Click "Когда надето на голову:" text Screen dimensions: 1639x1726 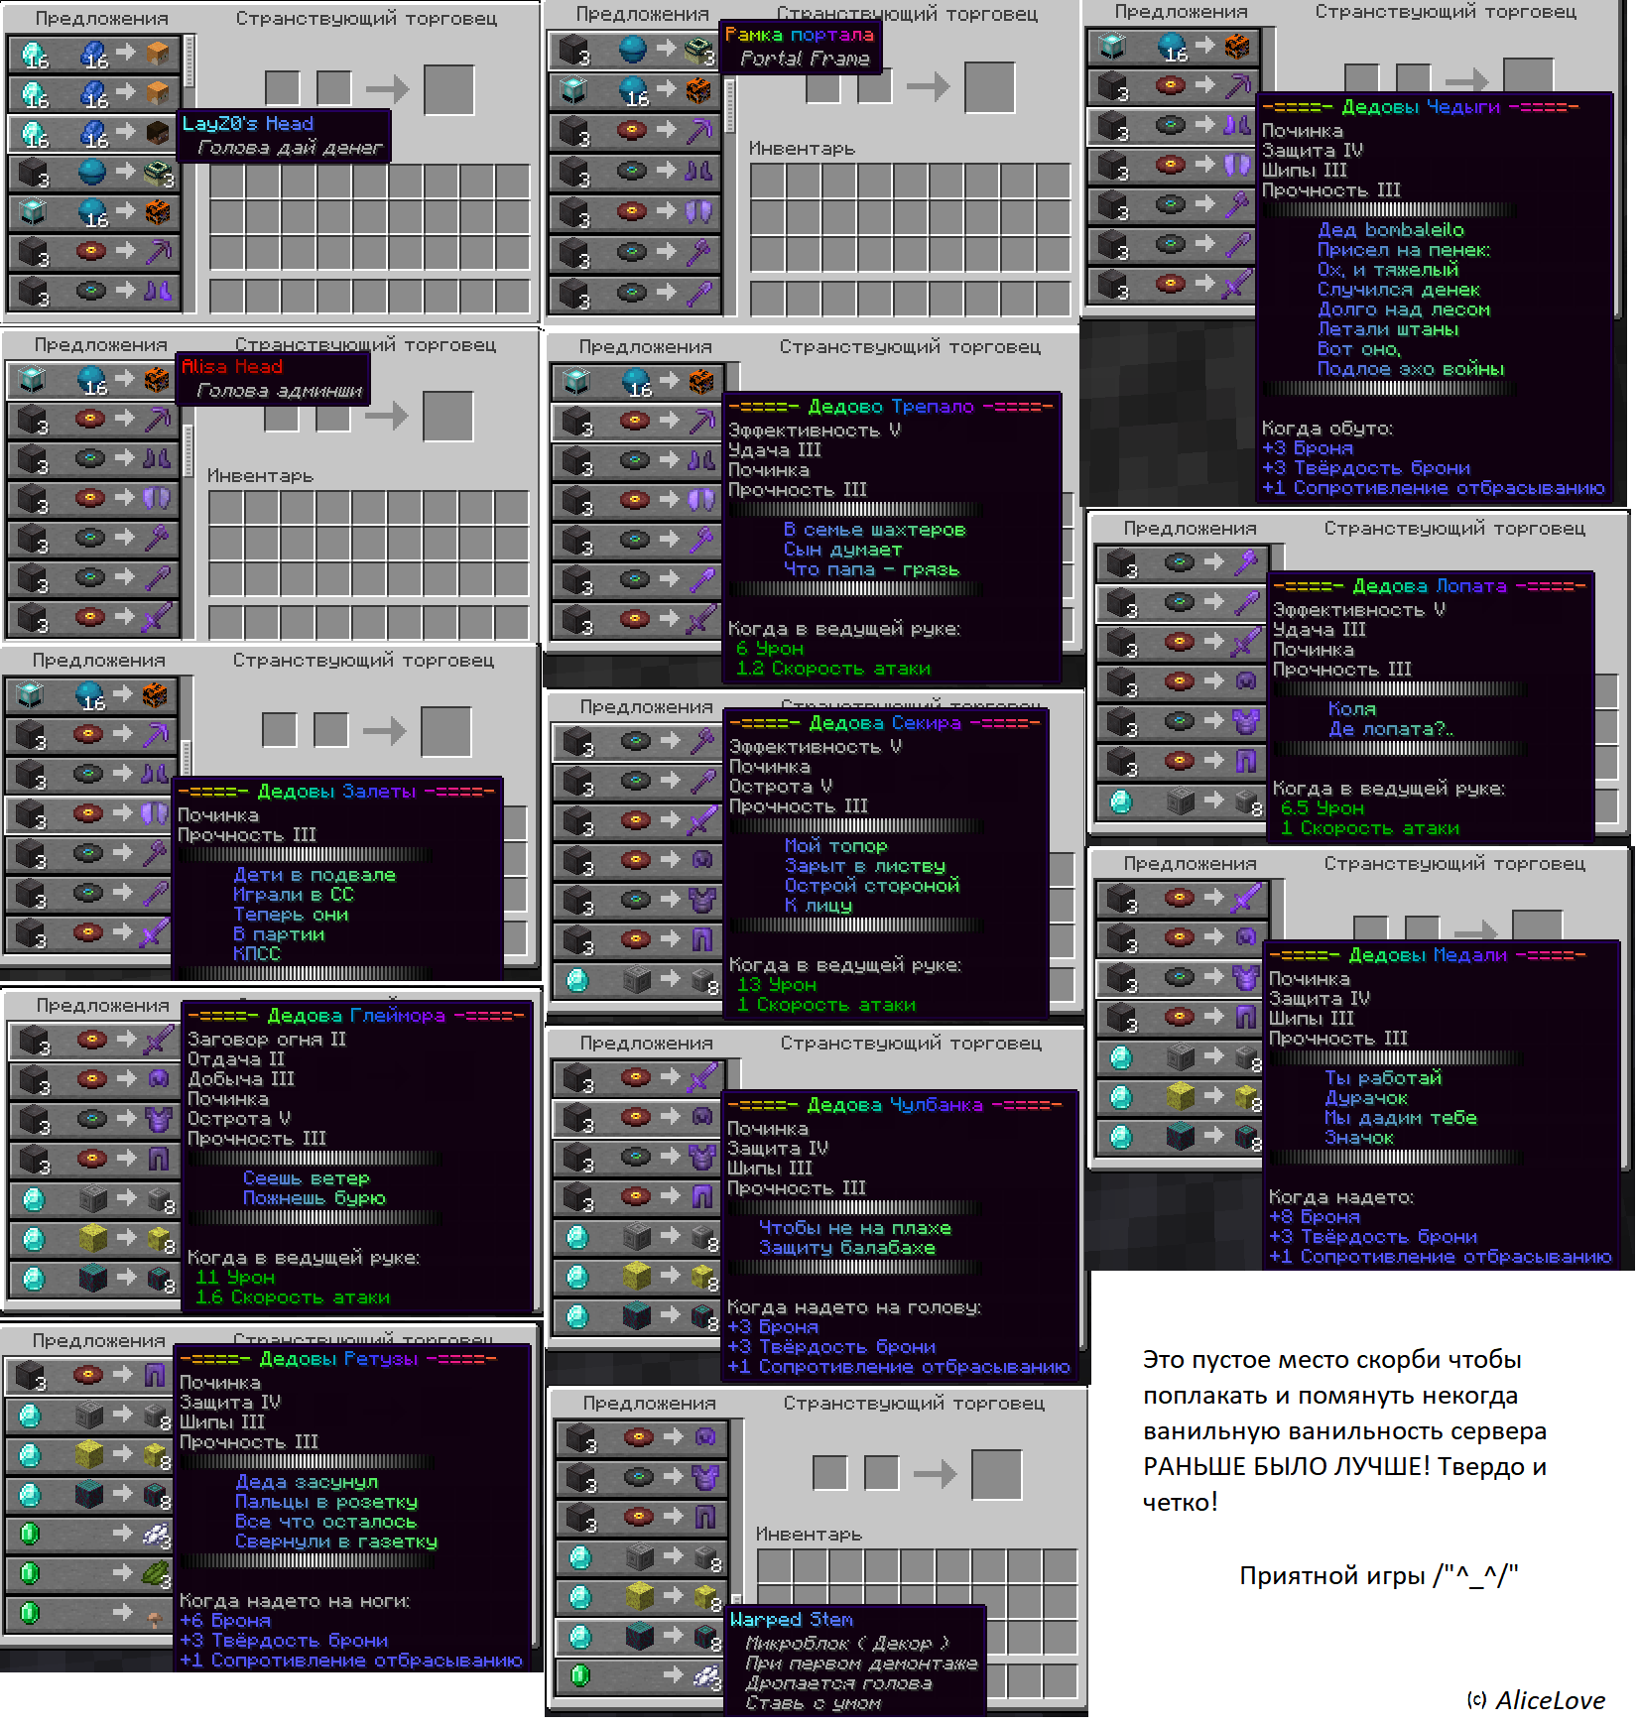[x=854, y=1307]
